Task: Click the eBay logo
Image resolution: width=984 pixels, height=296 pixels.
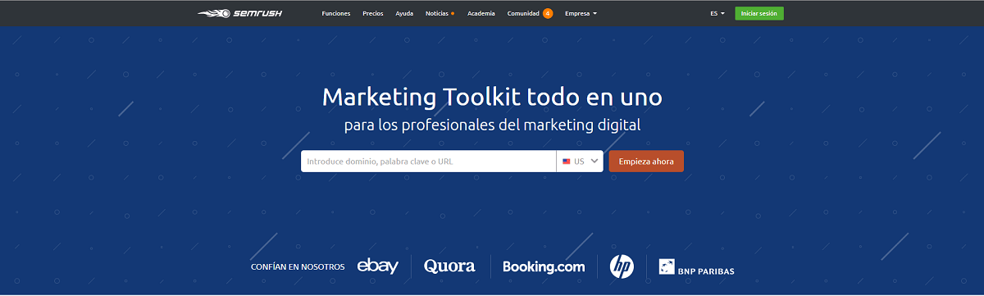Action: [x=378, y=266]
